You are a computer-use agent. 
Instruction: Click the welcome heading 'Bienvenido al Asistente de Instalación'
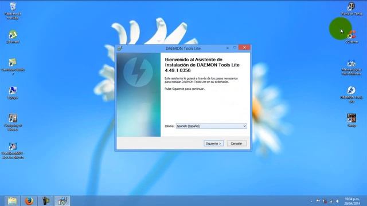[x=202, y=65]
